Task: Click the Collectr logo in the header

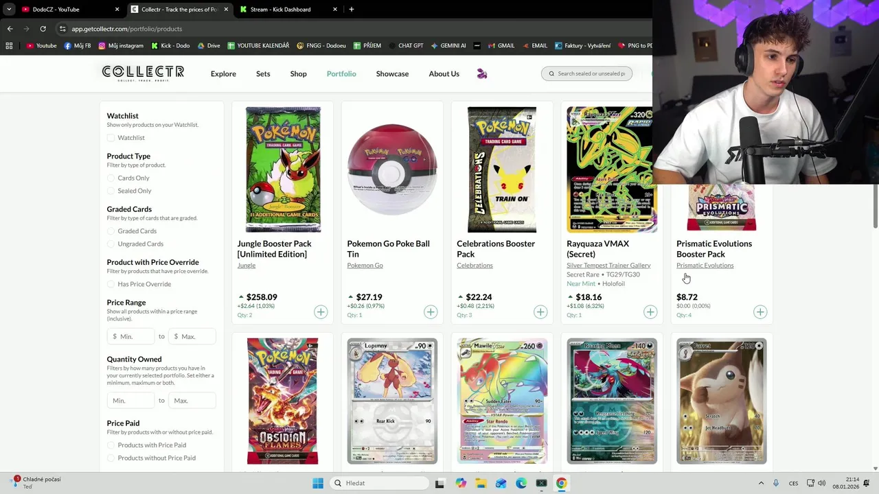Action: pyautogui.click(x=143, y=73)
